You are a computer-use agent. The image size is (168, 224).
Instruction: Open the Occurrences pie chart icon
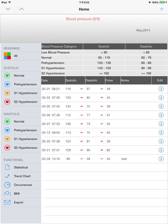point(7,185)
